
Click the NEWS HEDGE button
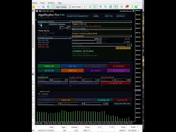coord(119,71)
